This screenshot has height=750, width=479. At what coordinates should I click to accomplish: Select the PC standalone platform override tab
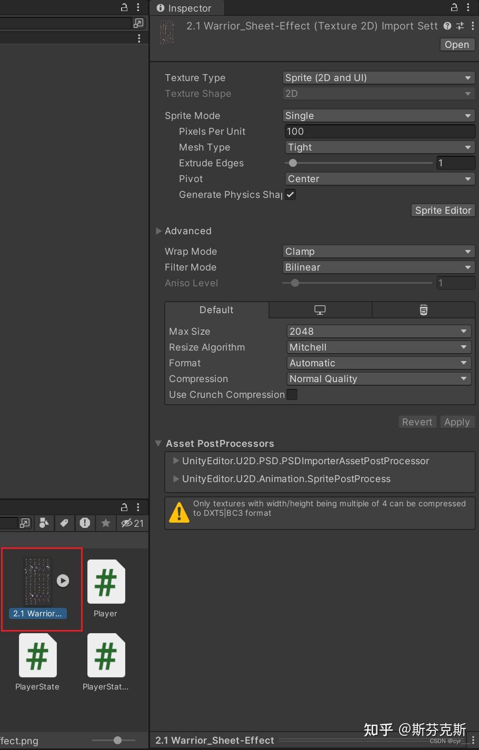click(x=320, y=310)
